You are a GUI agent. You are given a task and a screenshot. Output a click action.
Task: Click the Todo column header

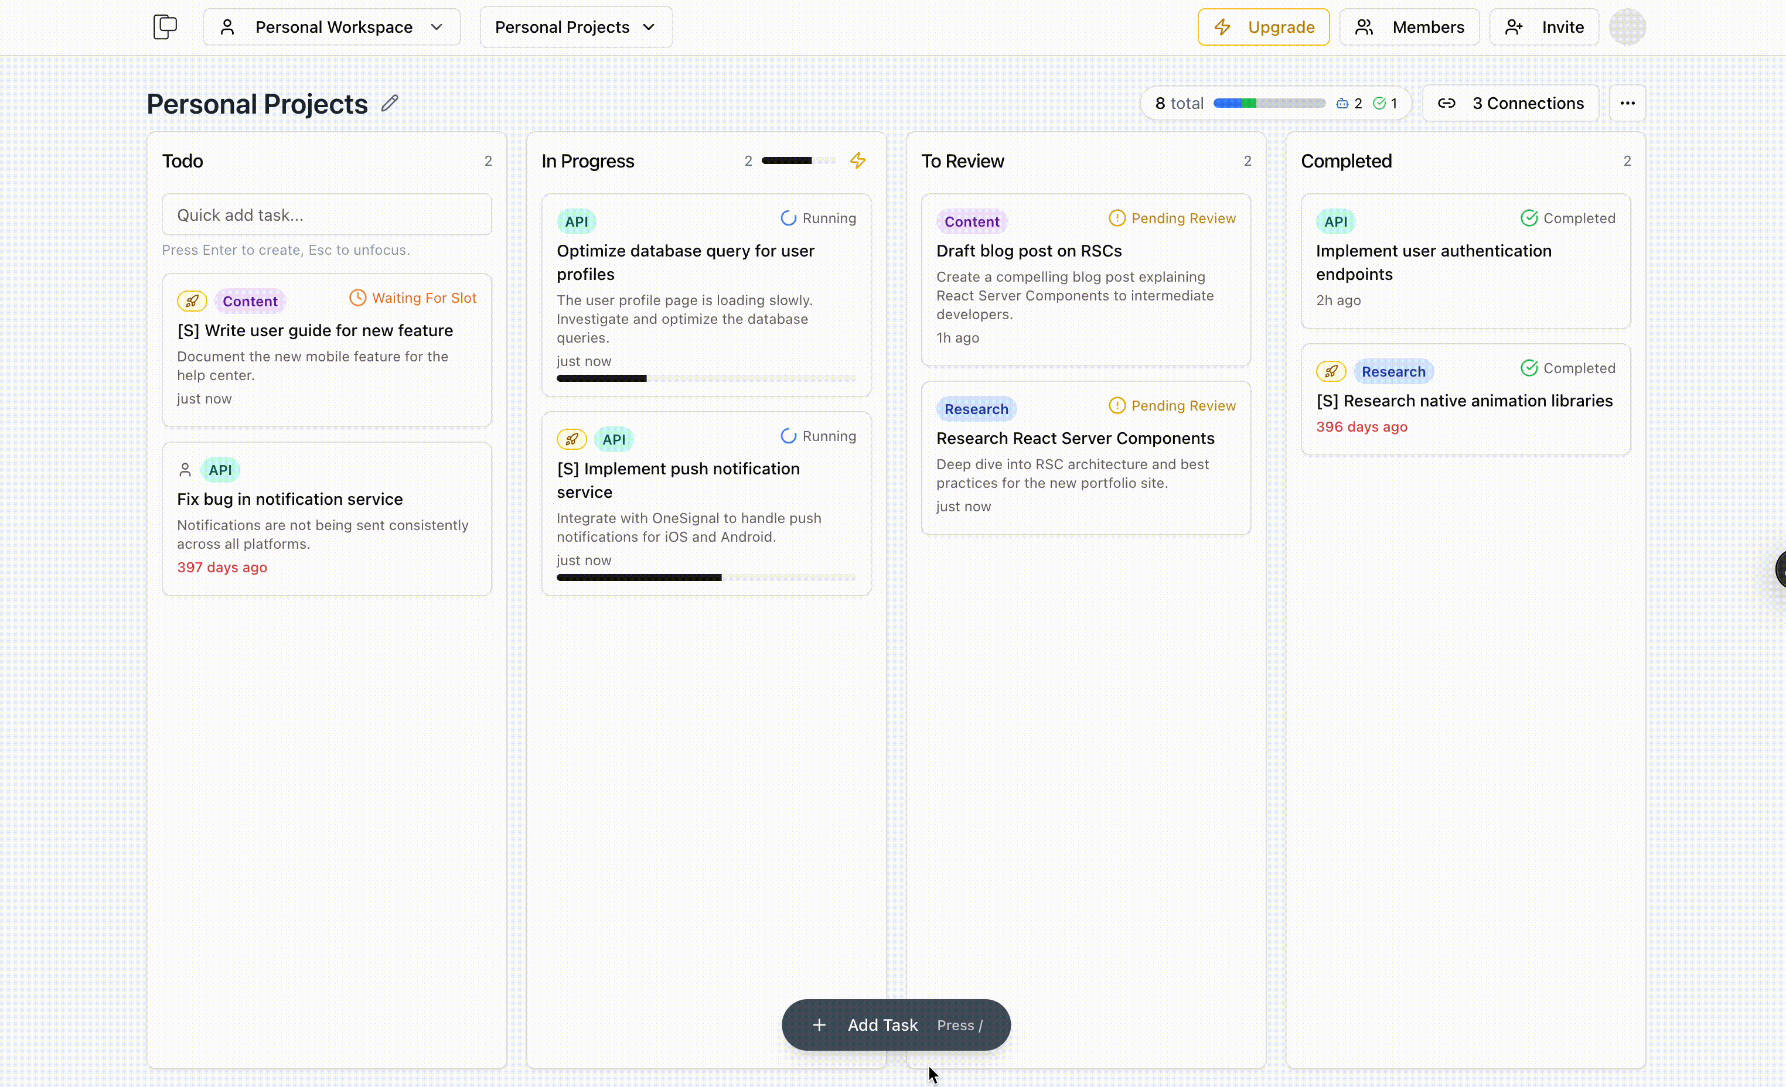pyautogui.click(x=182, y=160)
